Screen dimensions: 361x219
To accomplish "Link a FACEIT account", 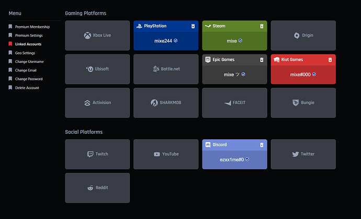I will point(234,103).
